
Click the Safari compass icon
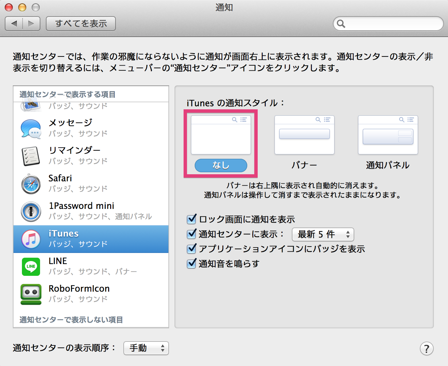[31, 184]
